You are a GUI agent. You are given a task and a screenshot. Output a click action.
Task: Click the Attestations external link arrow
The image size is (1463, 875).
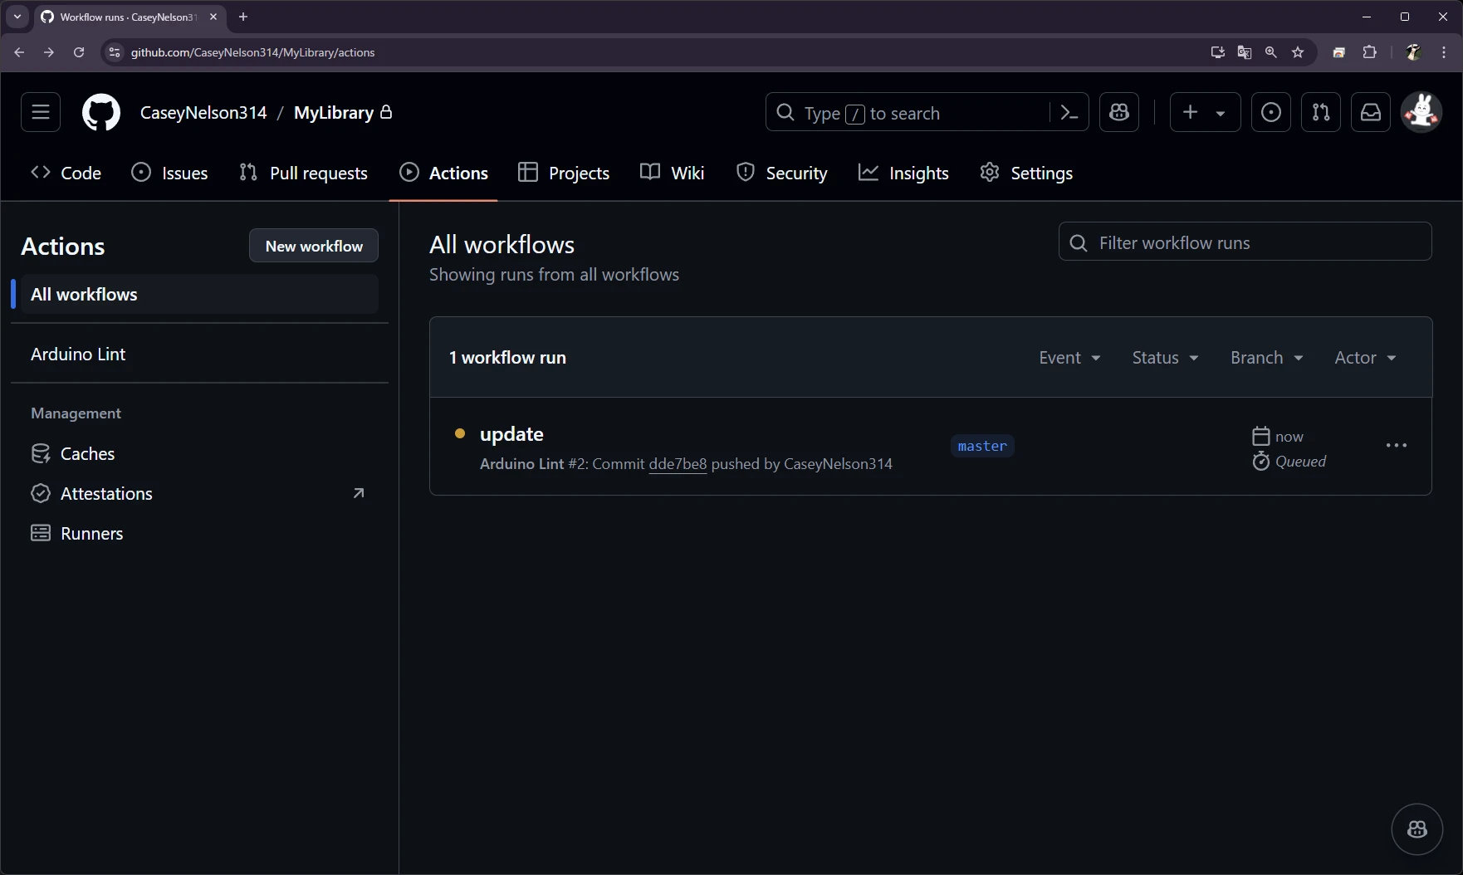[359, 493]
